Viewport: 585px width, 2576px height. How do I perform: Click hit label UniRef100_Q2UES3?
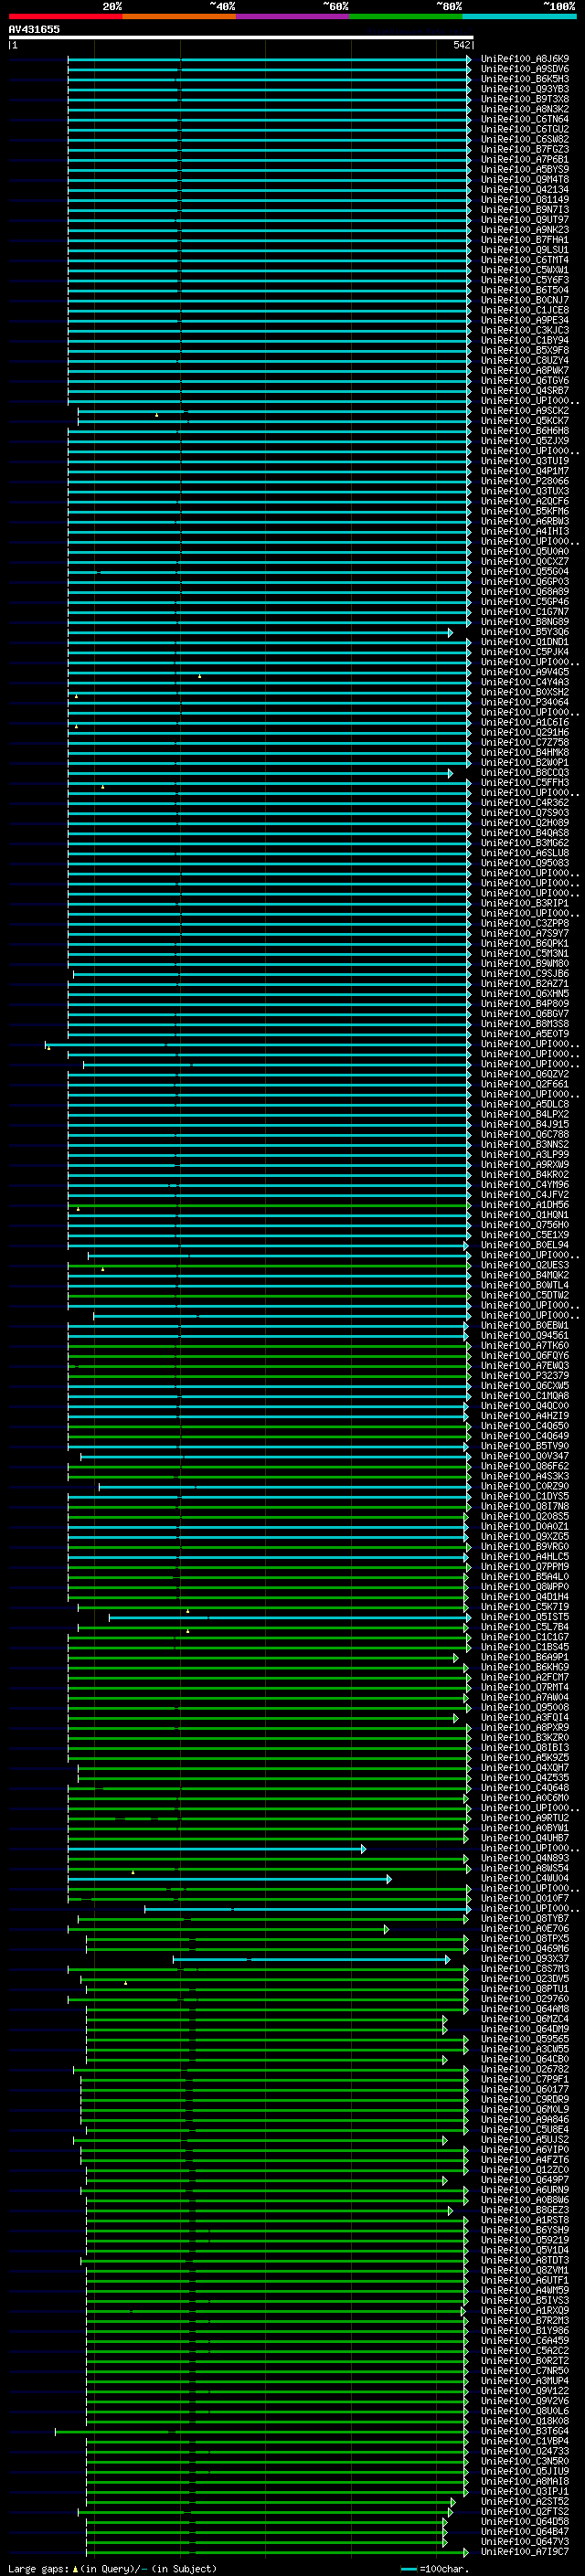tap(525, 1265)
